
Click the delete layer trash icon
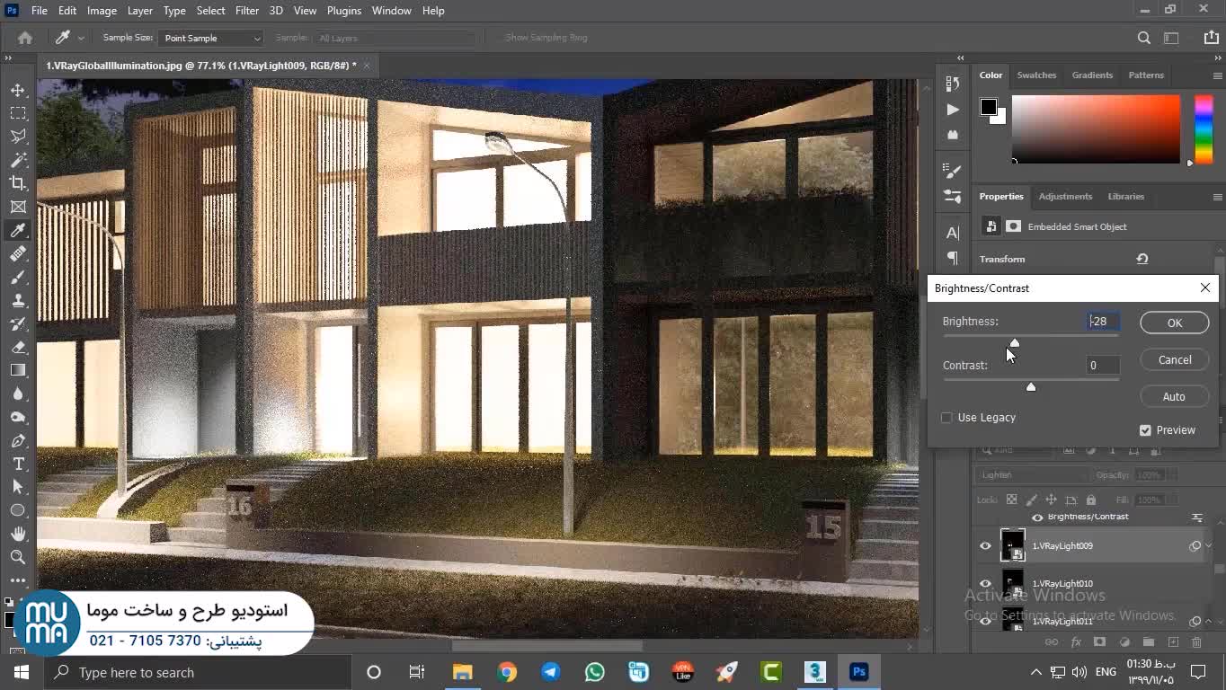1196,641
